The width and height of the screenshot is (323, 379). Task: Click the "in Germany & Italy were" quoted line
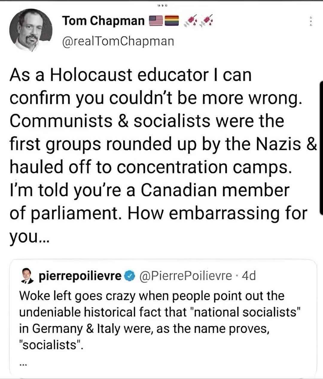144,329
